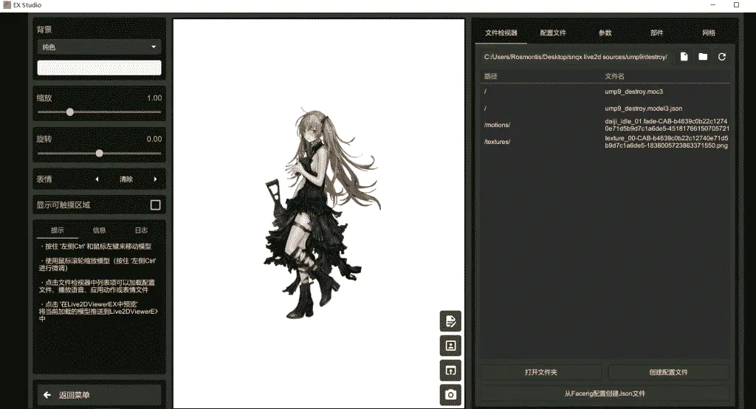Open the 信息 tab in left panel

[100, 230]
